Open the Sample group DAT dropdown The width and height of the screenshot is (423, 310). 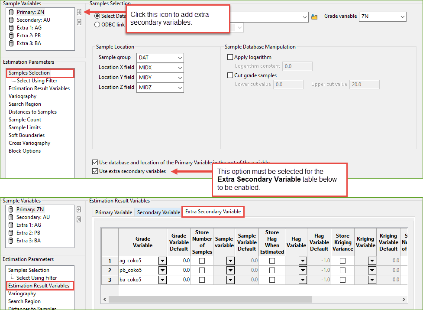coord(180,58)
